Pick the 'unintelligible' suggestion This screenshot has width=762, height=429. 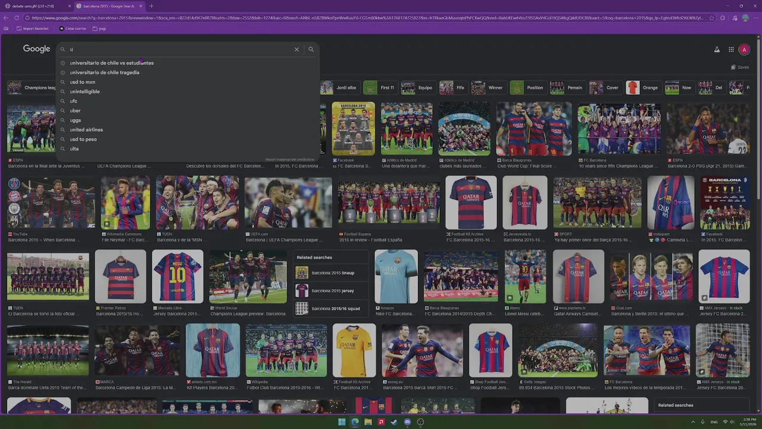(x=85, y=91)
